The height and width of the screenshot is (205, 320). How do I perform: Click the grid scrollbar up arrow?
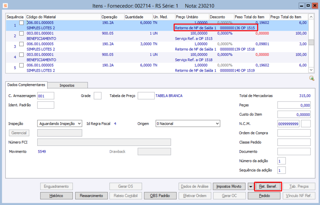311,17
